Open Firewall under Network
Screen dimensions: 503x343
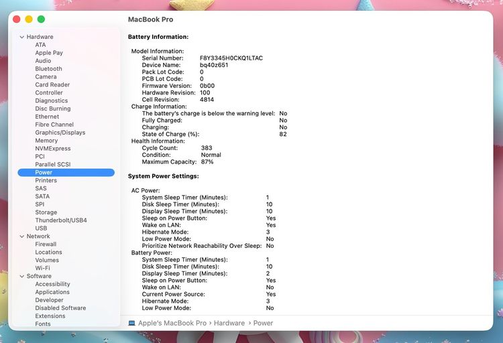point(46,245)
